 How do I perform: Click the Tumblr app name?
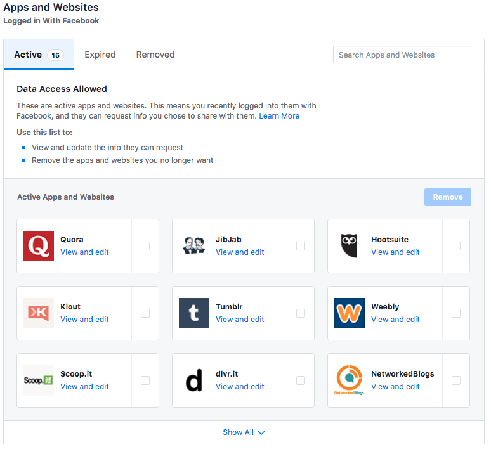coord(229,307)
